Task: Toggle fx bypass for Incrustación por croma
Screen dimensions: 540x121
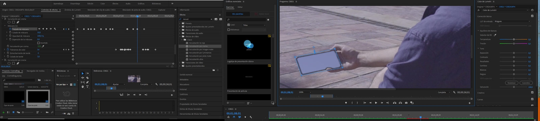Action: 6,19
